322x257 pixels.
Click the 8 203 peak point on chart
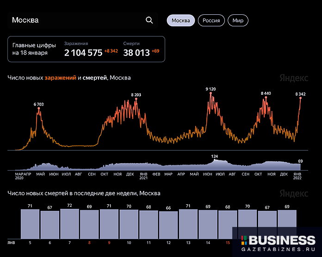(x=136, y=99)
